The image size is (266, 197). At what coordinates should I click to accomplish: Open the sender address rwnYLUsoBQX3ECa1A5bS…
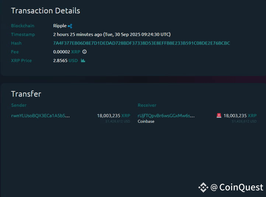[x=41, y=116]
